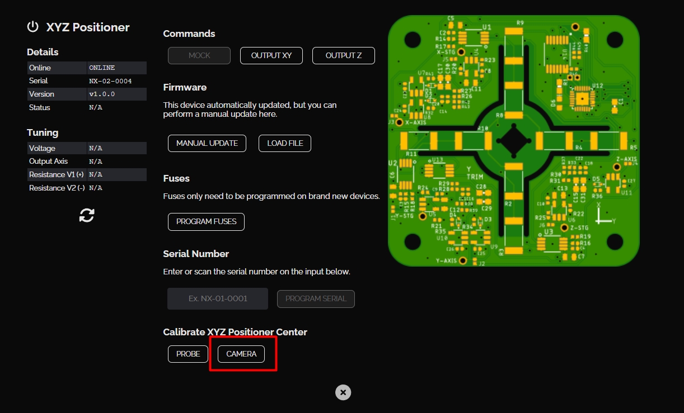Click the PCB board image
Viewport: 684px width, 413px height.
tap(513, 140)
